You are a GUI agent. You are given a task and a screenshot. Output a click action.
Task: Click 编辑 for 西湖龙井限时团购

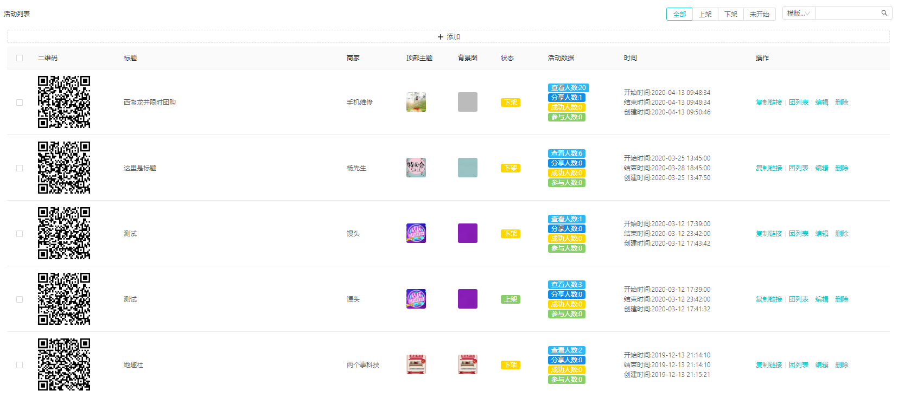coord(822,103)
